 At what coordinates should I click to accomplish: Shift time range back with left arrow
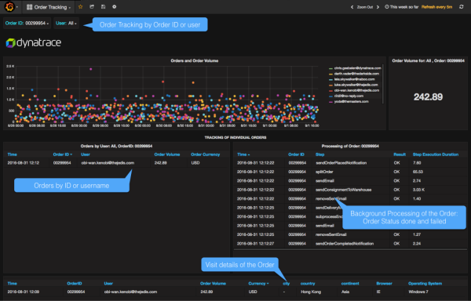click(x=352, y=7)
